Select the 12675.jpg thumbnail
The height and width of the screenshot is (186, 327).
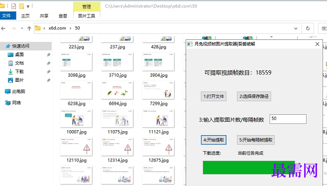point(158,147)
